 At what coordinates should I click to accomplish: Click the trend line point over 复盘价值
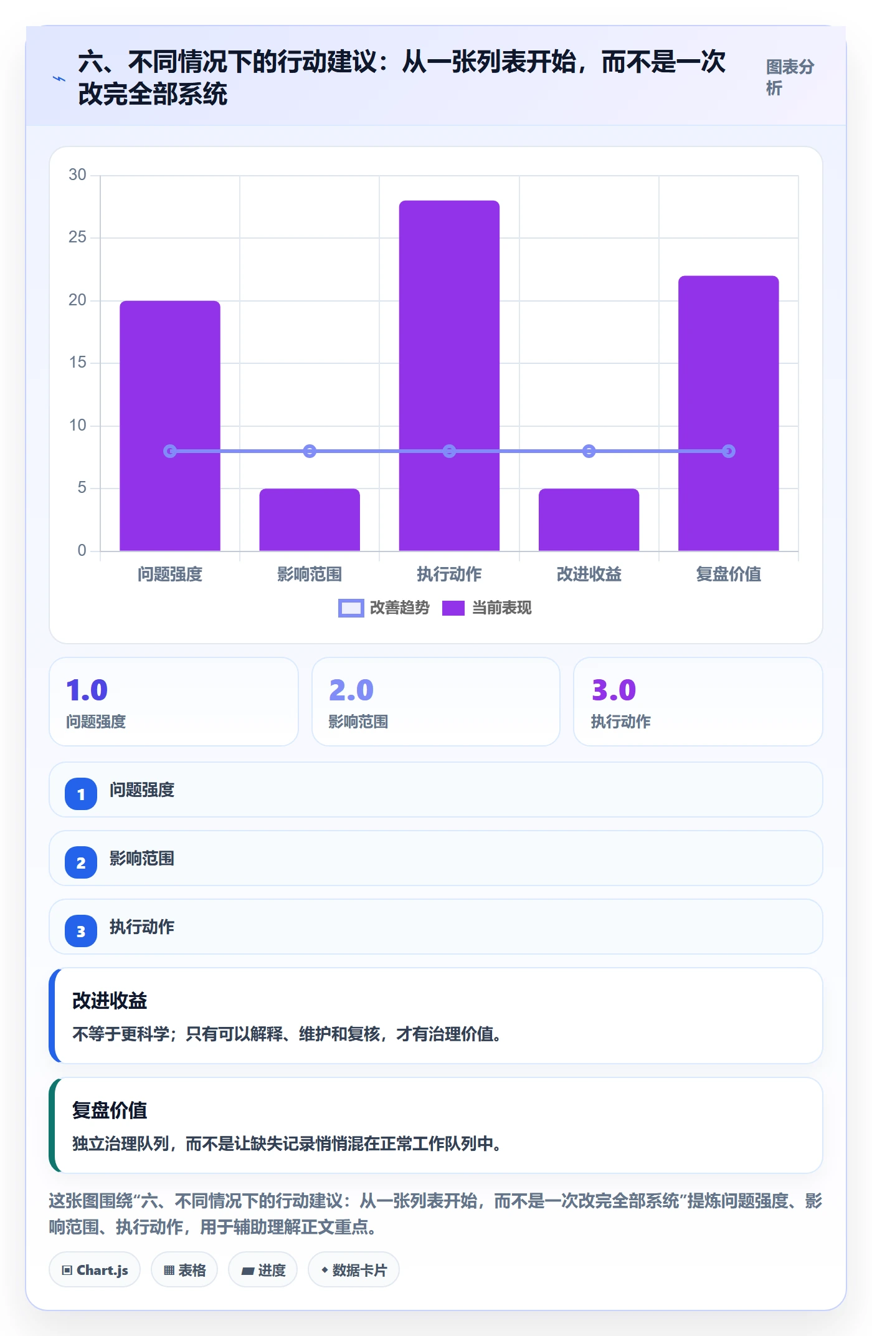pos(729,451)
